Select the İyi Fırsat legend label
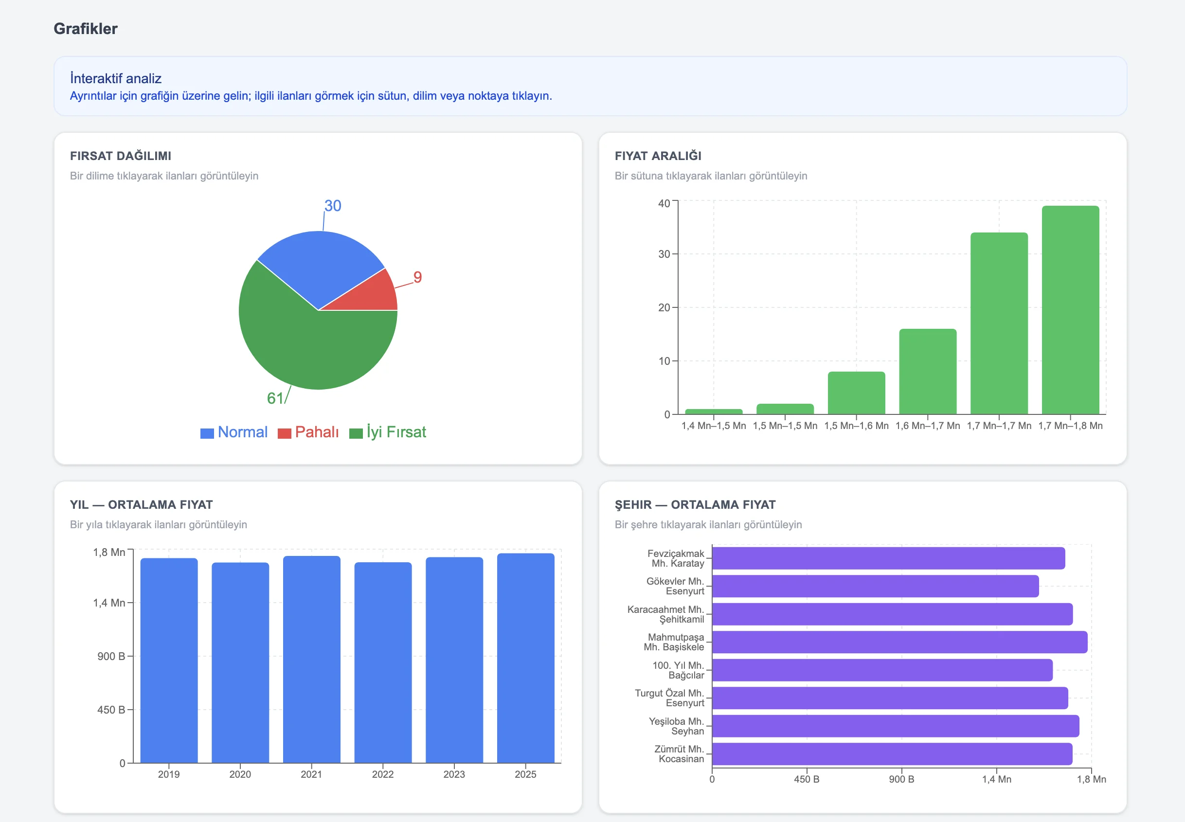This screenshot has height=822, width=1185. [396, 432]
